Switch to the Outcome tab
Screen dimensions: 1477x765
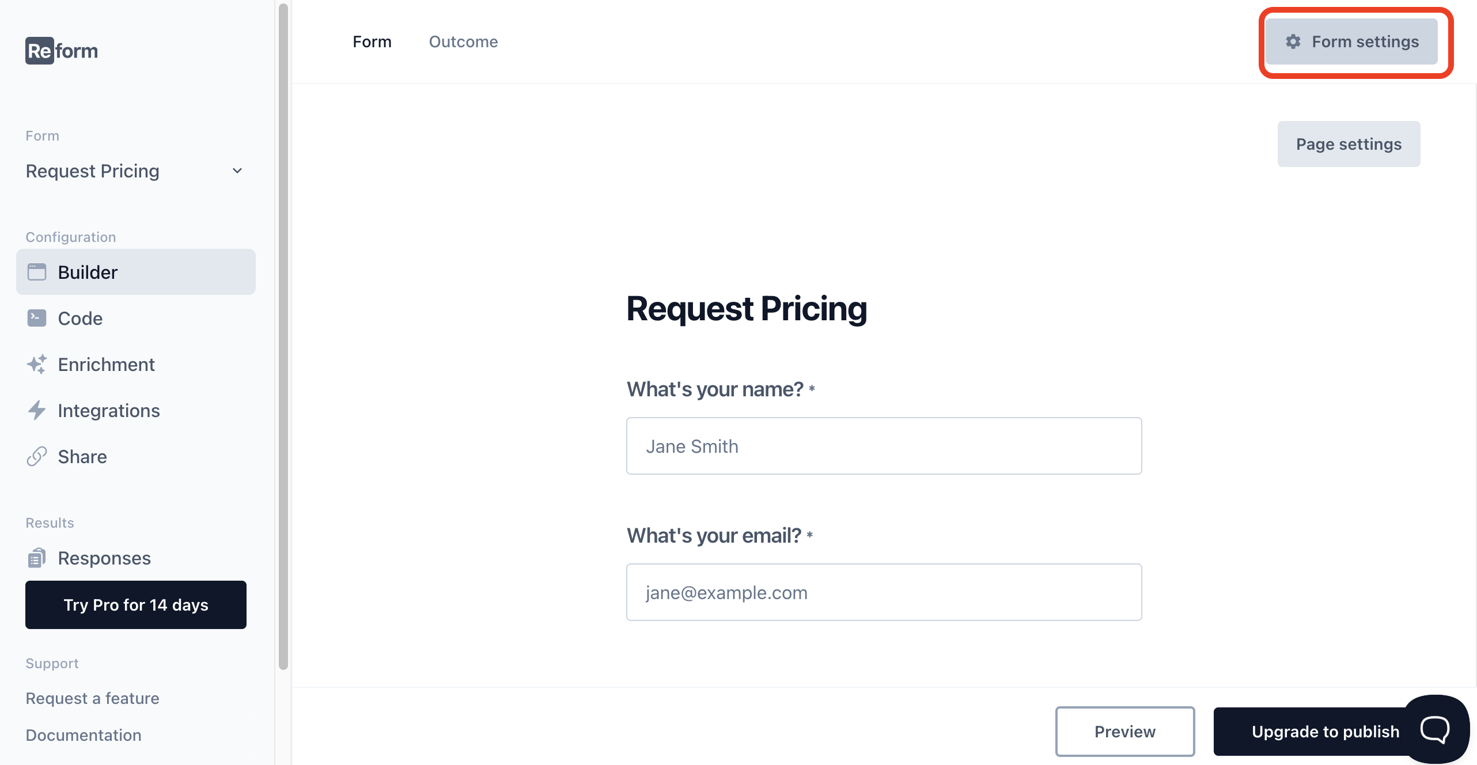click(x=463, y=41)
